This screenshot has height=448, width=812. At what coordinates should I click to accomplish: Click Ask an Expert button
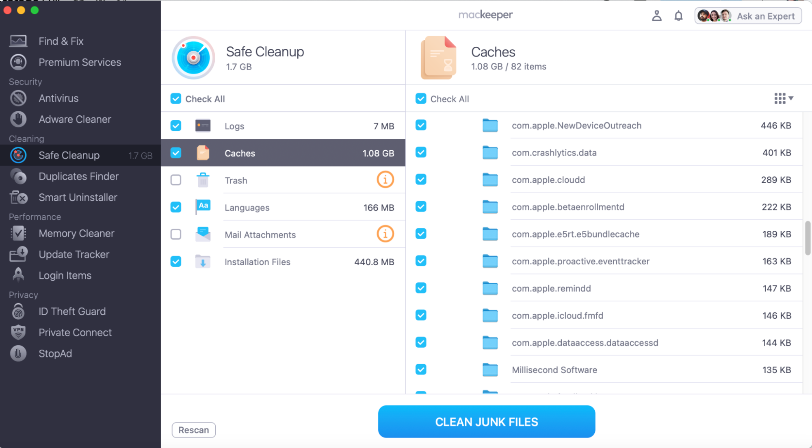(748, 16)
